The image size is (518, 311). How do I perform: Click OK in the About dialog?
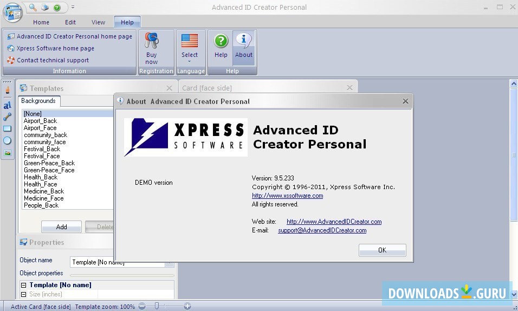[x=382, y=250]
